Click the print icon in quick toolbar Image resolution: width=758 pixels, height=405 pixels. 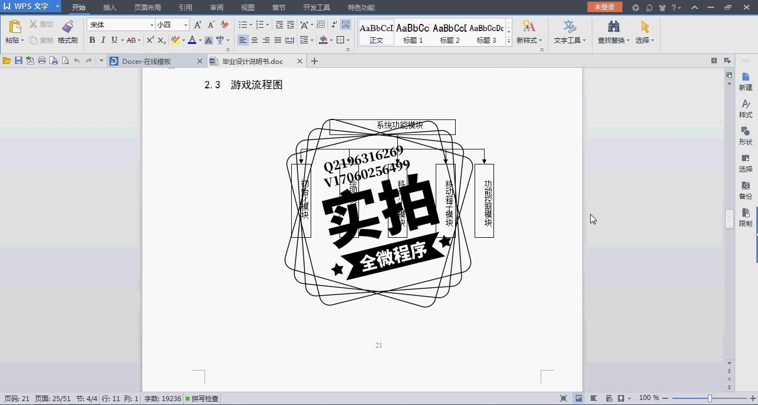[x=42, y=61]
